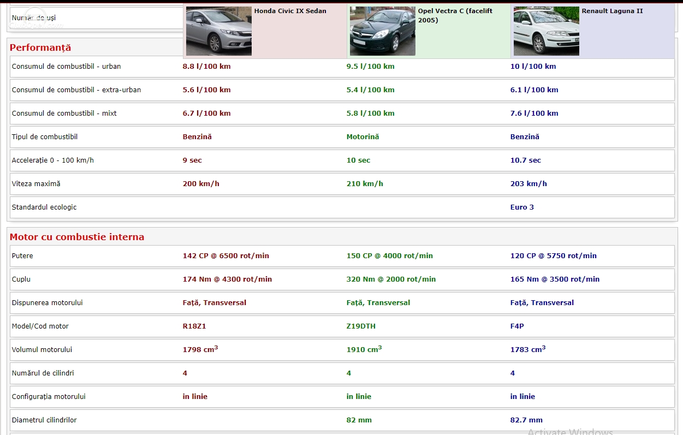Select the Z19DTH engine code
683x435 pixels.
(x=361, y=326)
